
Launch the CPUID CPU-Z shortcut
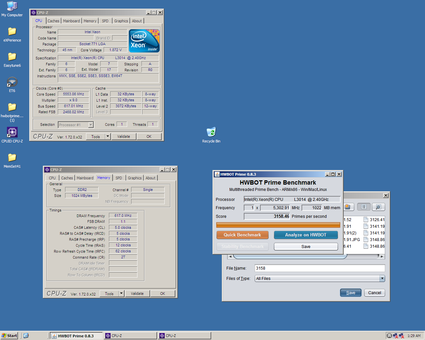[x=12, y=135]
